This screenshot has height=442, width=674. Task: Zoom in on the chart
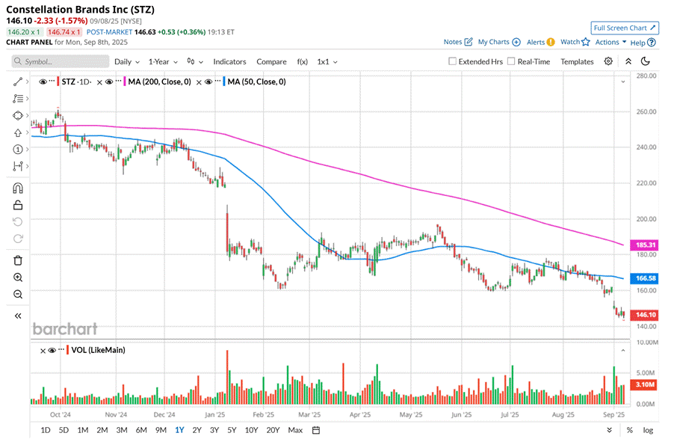18,277
